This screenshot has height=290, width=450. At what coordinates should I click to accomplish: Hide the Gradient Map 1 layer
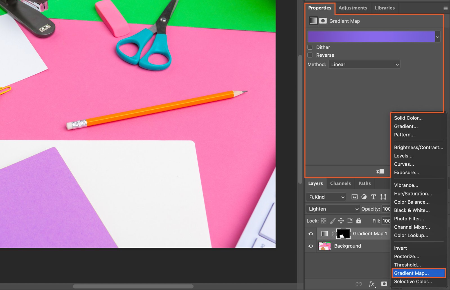pos(311,234)
